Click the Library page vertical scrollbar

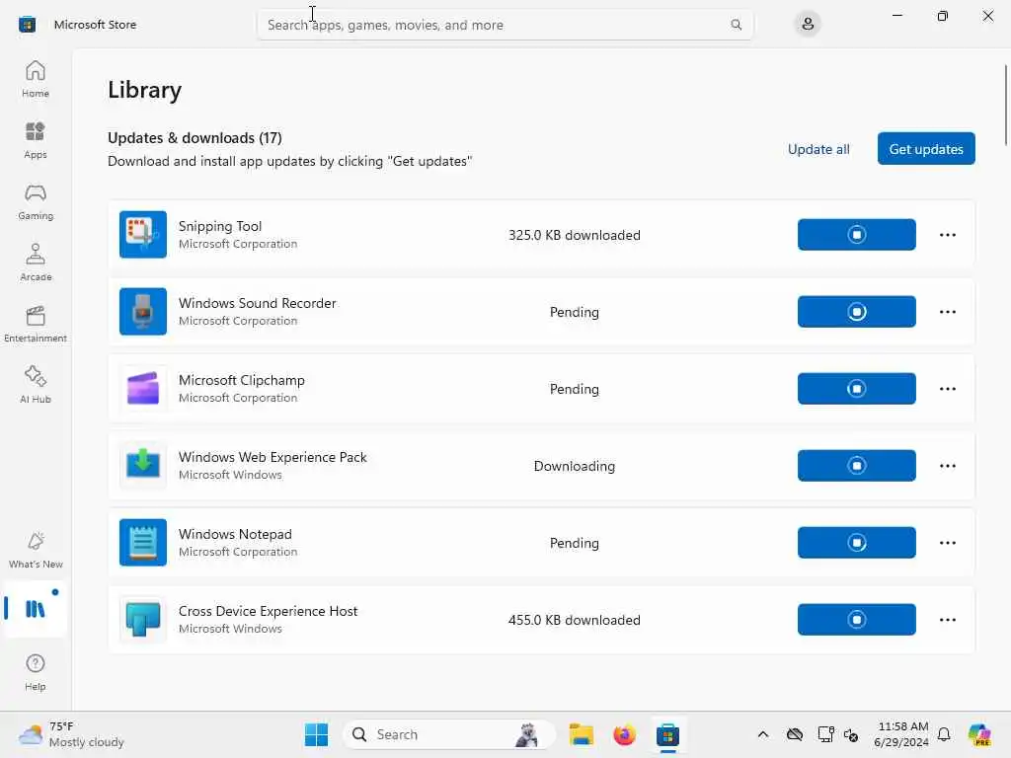pyautogui.click(x=1005, y=105)
